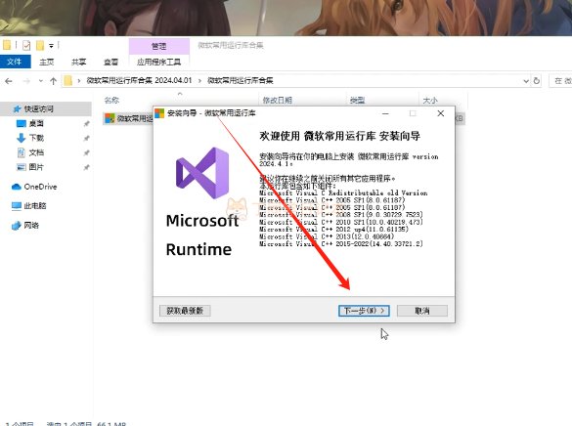572x426 pixels.
Task: Sort by Name (名称) column header
Action: click(x=111, y=101)
